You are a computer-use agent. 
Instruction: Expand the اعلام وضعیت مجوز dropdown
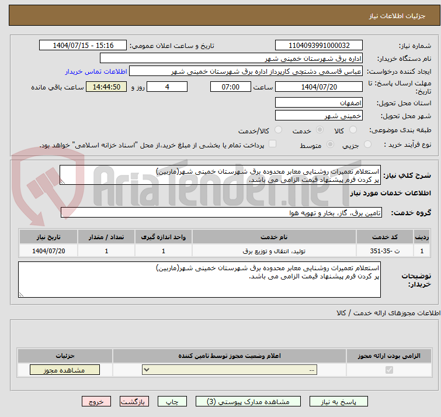(230, 370)
